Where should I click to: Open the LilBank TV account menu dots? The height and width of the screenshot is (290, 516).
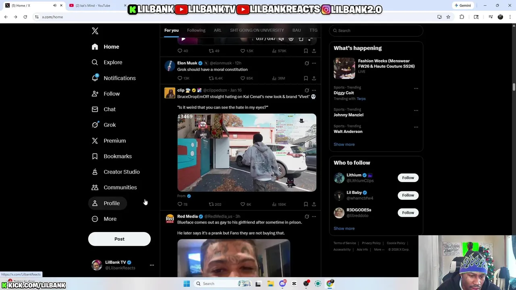coord(152,265)
